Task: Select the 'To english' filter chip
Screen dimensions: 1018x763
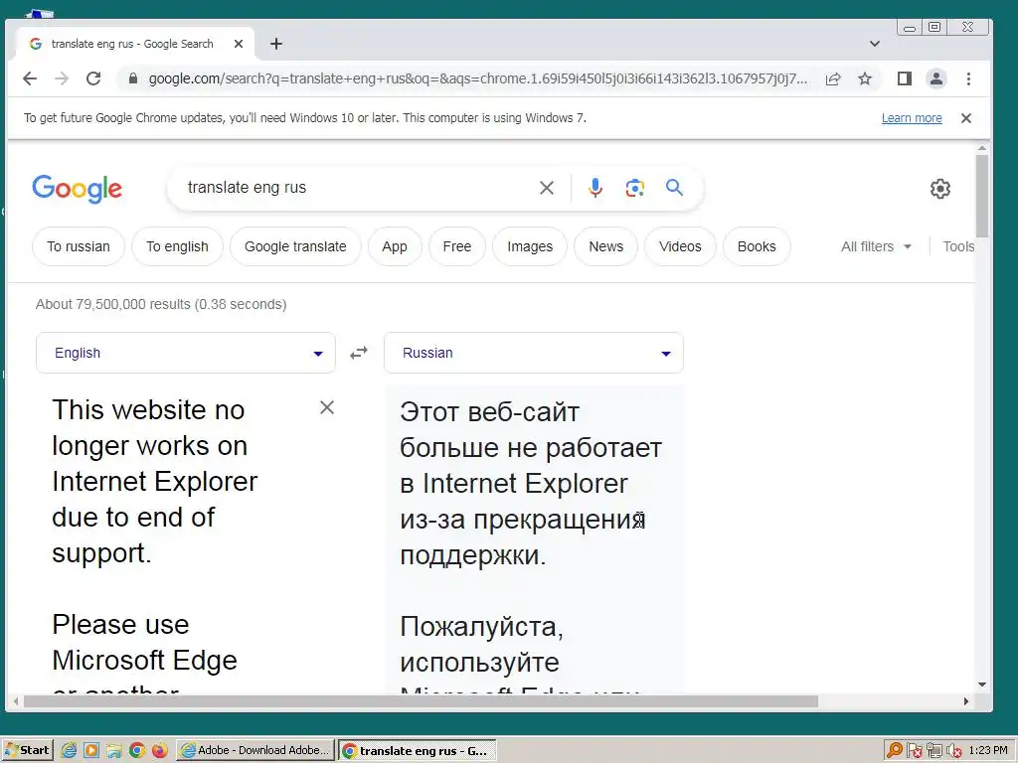Action: (x=177, y=246)
